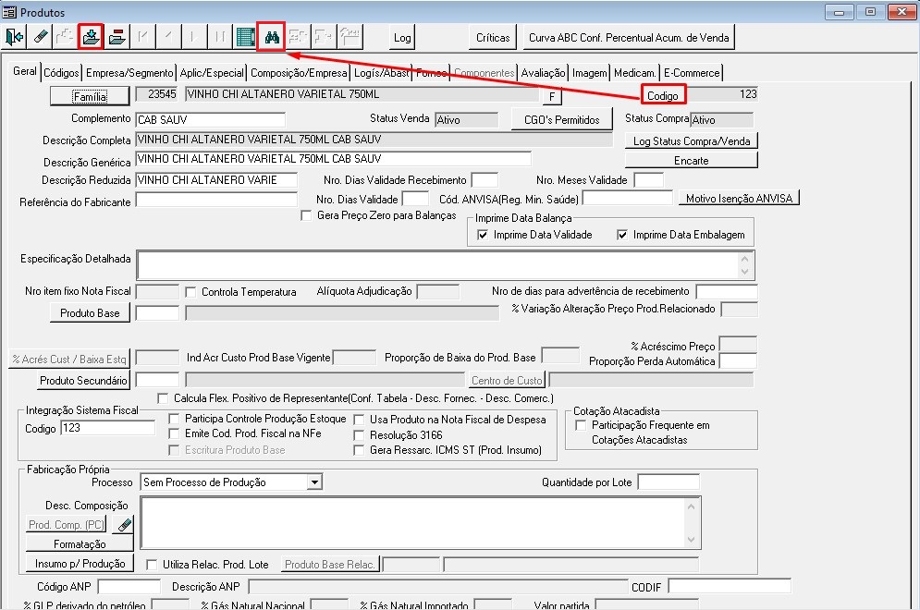Image resolution: width=920 pixels, height=610 pixels.
Task: Select the E-Commerce tab
Action: point(692,73)
